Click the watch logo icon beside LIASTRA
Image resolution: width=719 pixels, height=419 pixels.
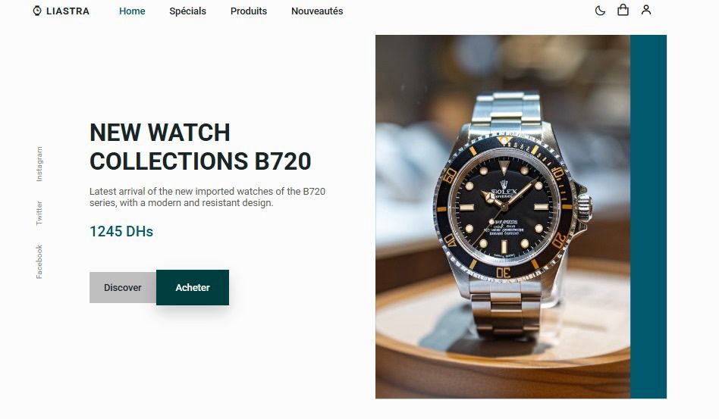tap(37, 11)
